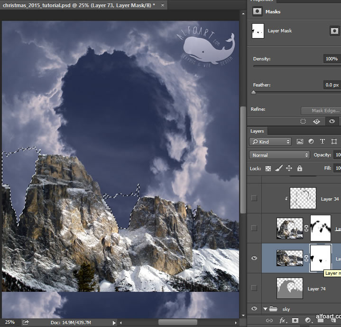Screen dimensions: 341x327
Task: Hide the sky layer group
Action: [254, 309]
